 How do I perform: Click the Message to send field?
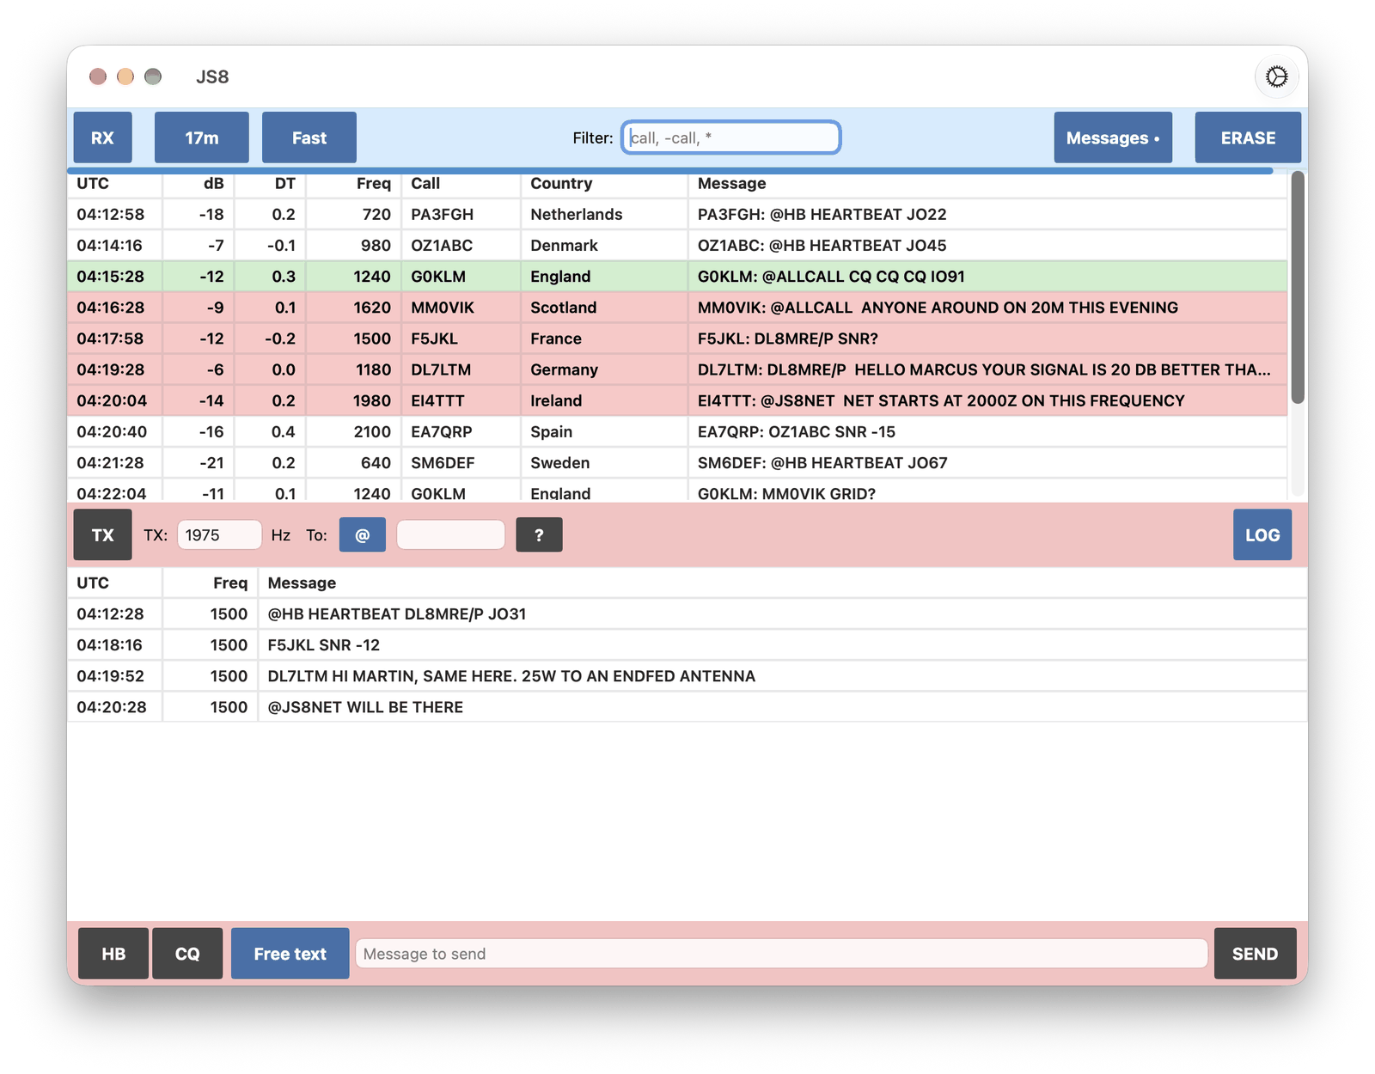tap(781, 953)
